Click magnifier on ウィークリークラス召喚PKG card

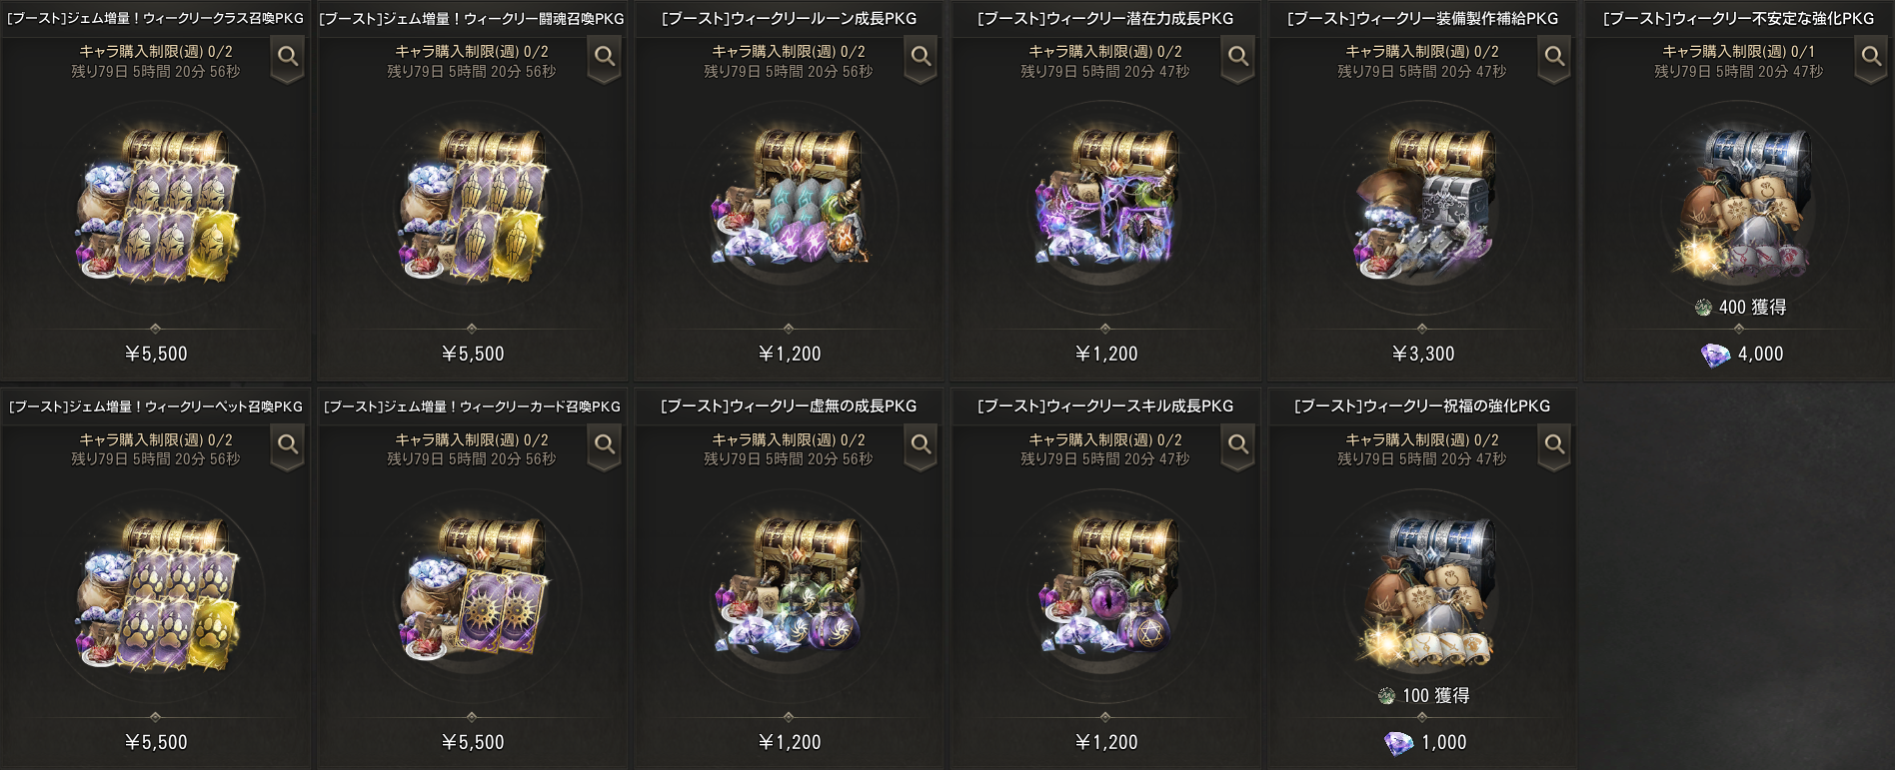[288, 58]
